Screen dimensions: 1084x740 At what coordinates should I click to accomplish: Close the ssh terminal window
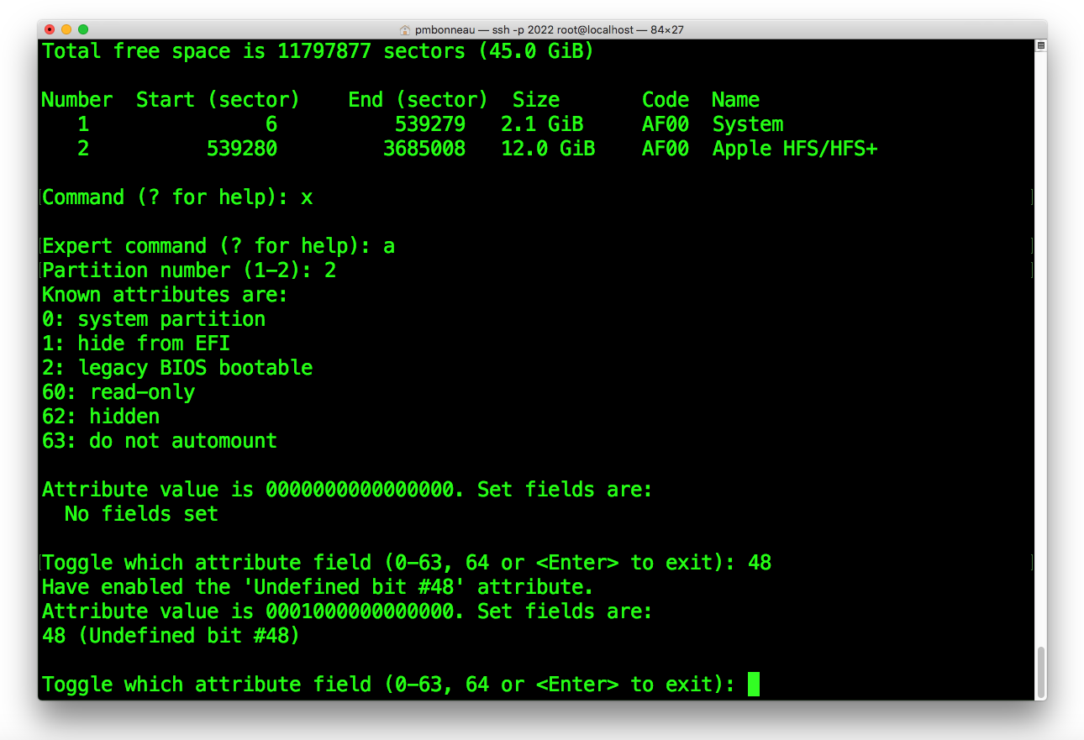pos(50,29)
